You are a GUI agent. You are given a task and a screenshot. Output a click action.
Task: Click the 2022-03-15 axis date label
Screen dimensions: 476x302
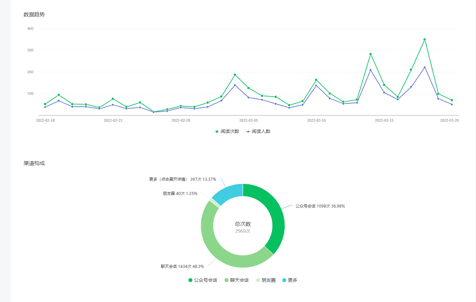(x=384, y=120)
